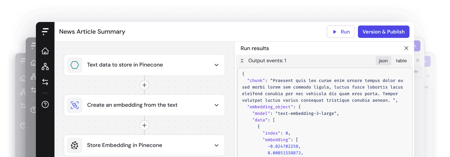Click the Store Embedding in Pinecone label

pyautogui.click(x=125, y=145)
